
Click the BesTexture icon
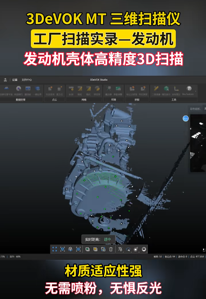[189, 88]
